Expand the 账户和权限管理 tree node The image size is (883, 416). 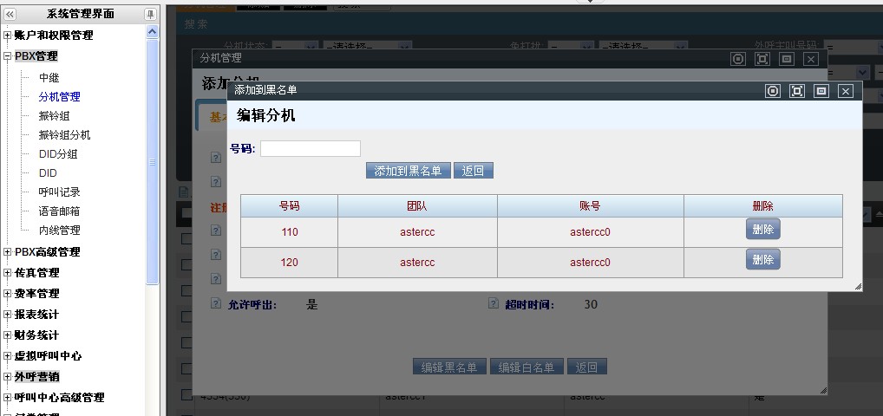click(8, 36)
